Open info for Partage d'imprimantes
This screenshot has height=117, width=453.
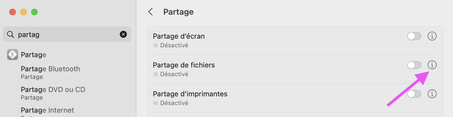coord(432,94)
